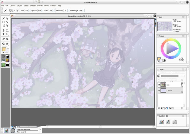This screenshot has height=134, width=190.
Task: Select the Selection Adjuster tool
Action: pos(7,26)
